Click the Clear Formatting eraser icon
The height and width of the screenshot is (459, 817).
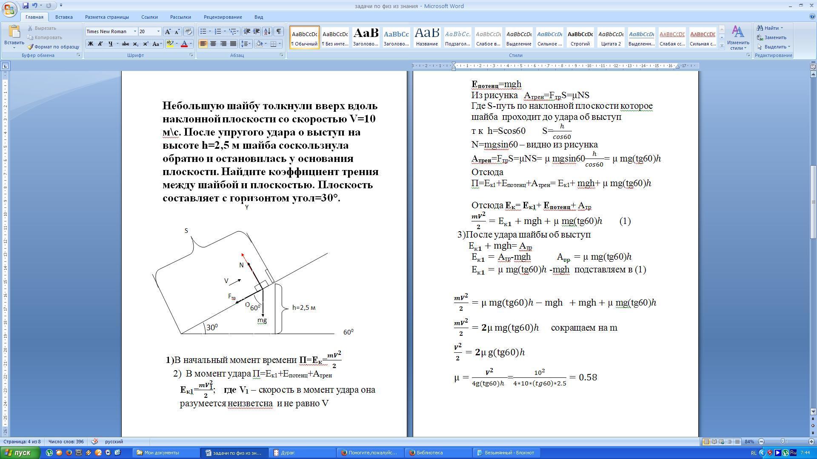(189, 31)
